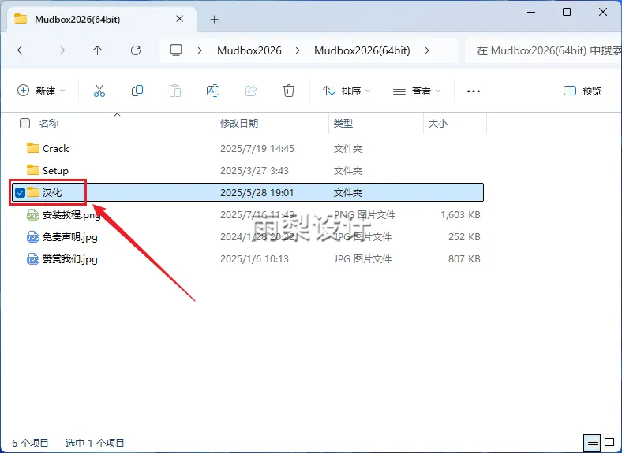Viewport: 622px width, 453px height.
Task: Go forward with the right arrow
Action: click(x=60, y=50)
